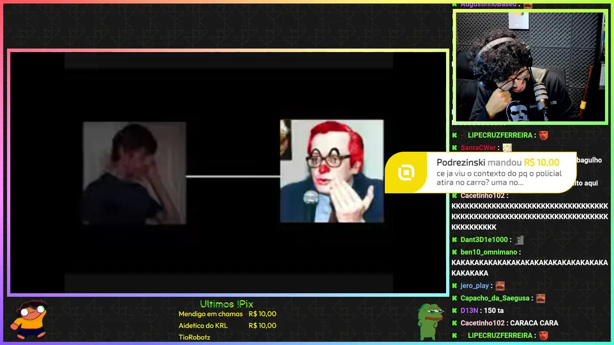The width and height of the screenshot is (614, 345).
Task: Click the R$ 10,00 amount beside Aidetico do KRL
Action: tap(262, 325)
